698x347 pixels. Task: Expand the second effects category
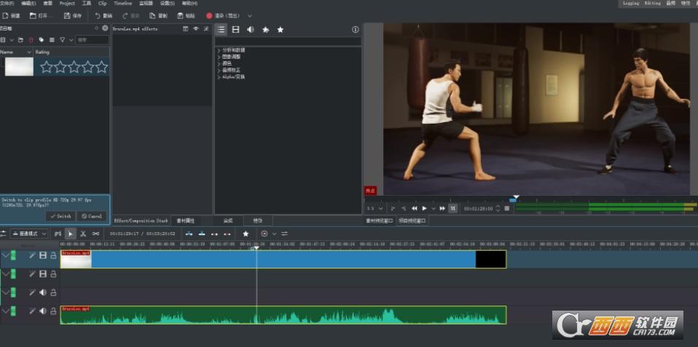click(x=219, y=57)
